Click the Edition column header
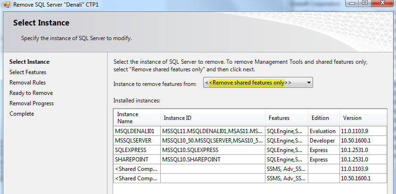The width and height of the screenshot is (396, 194). pos(324,118)
